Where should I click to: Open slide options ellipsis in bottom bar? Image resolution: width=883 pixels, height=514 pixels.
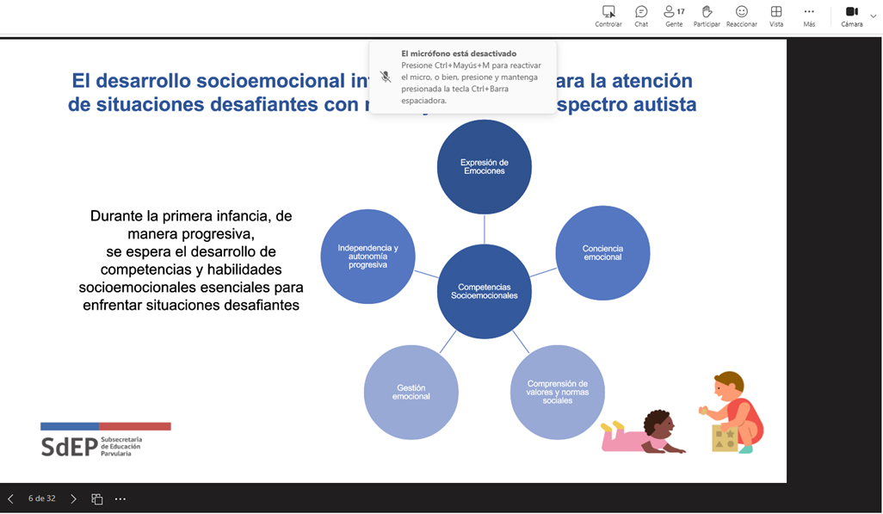120,499
